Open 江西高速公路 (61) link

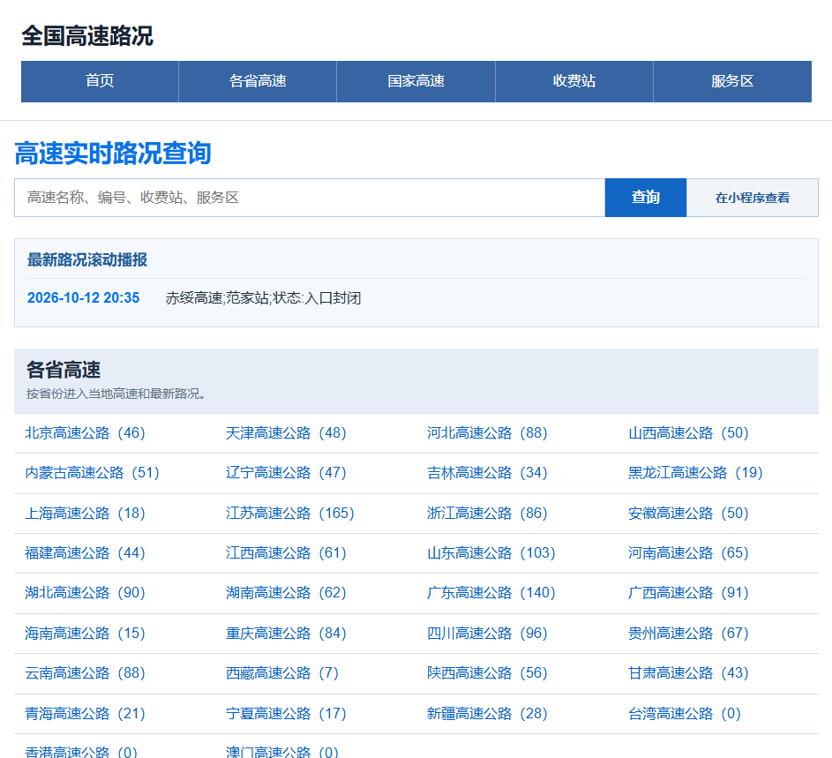point(286,553)
